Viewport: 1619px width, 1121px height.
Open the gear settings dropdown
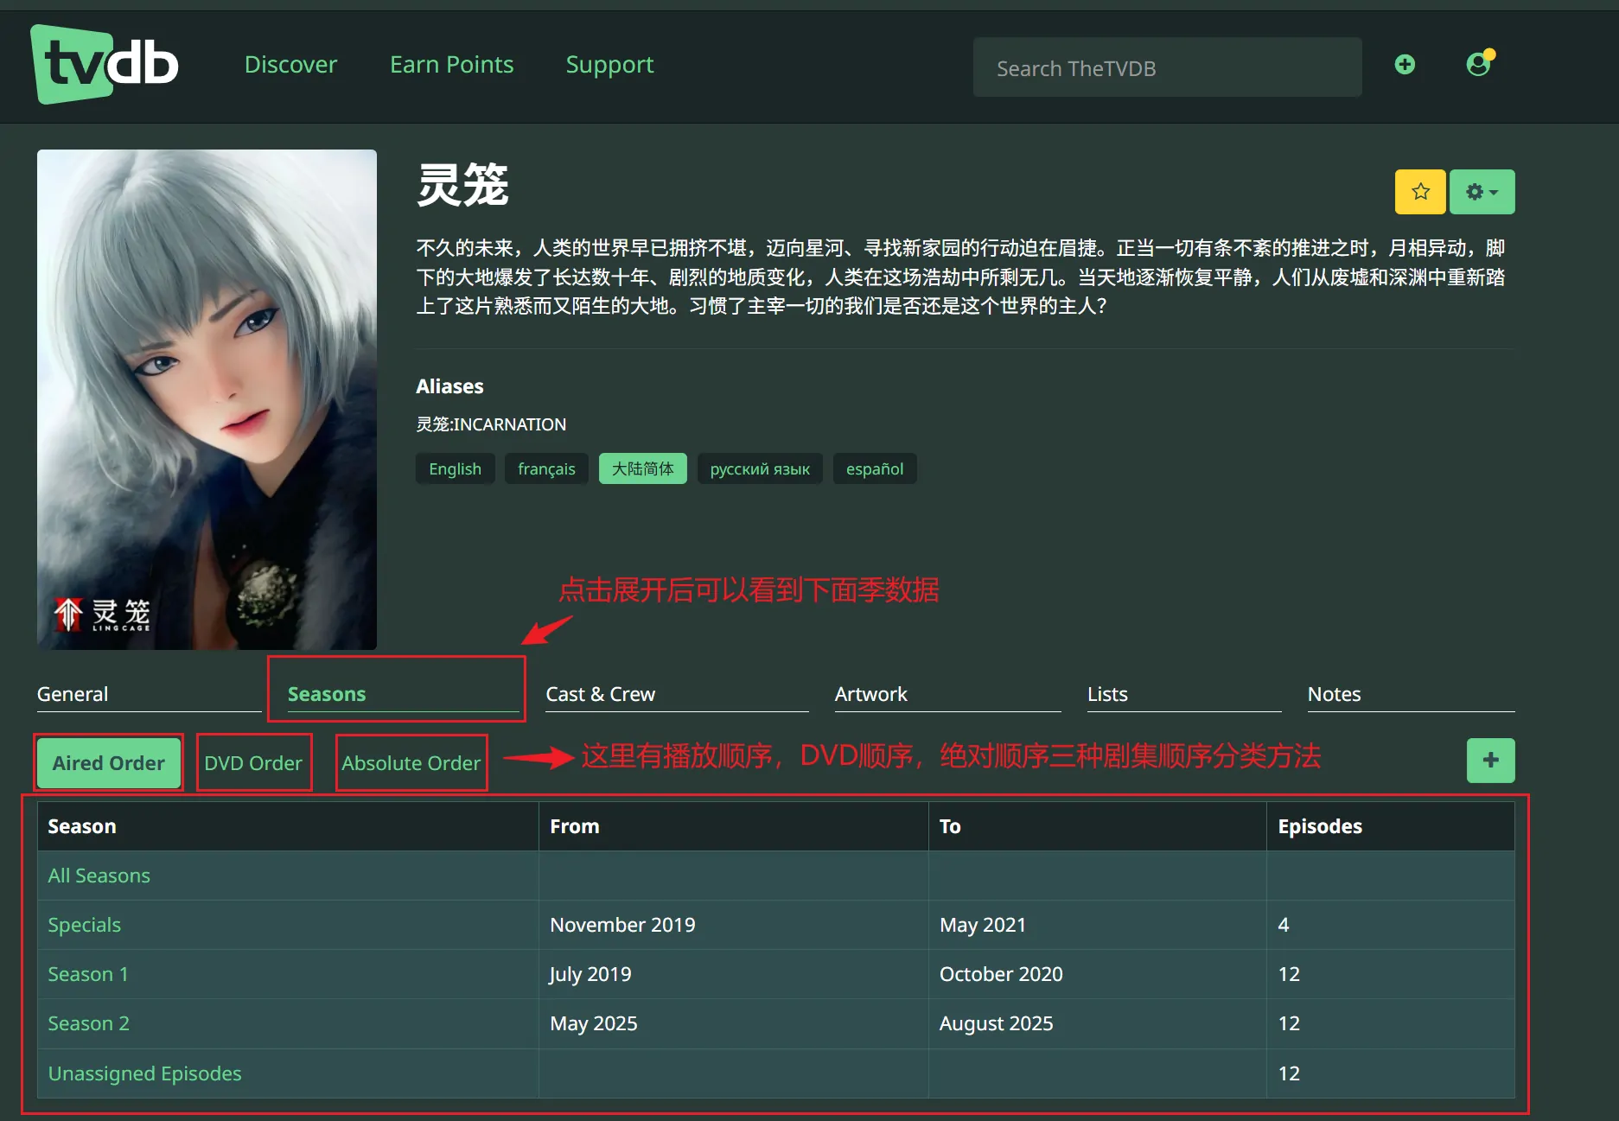pos(1482,192)
